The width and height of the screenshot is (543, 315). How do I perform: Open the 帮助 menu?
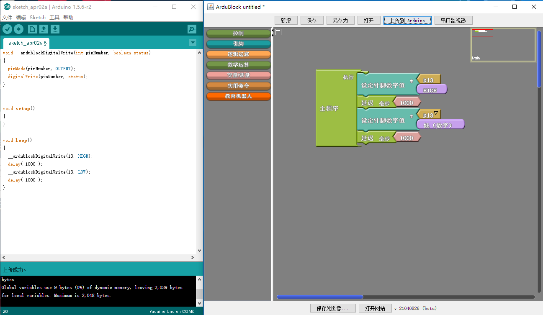(x=68, y=17)
